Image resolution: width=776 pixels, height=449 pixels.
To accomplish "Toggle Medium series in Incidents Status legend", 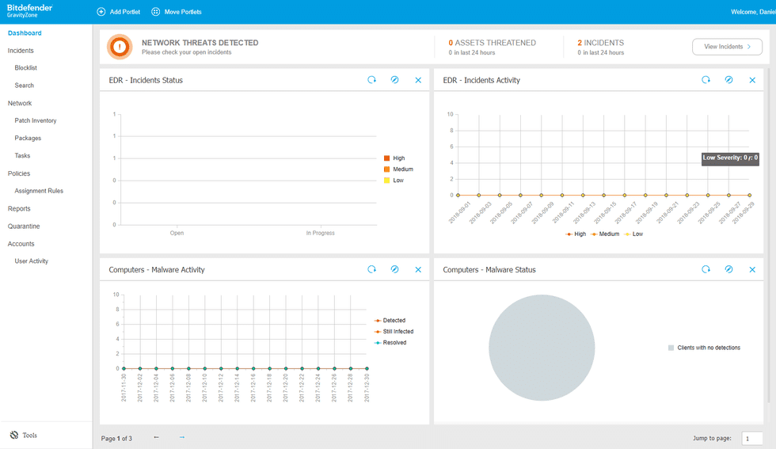I will point(398,169).
